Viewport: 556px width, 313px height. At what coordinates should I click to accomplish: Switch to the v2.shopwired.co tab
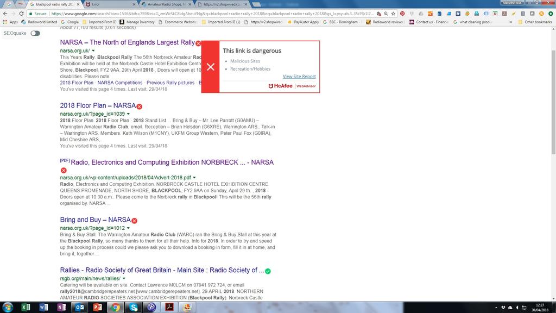click(x=222, y=4)
